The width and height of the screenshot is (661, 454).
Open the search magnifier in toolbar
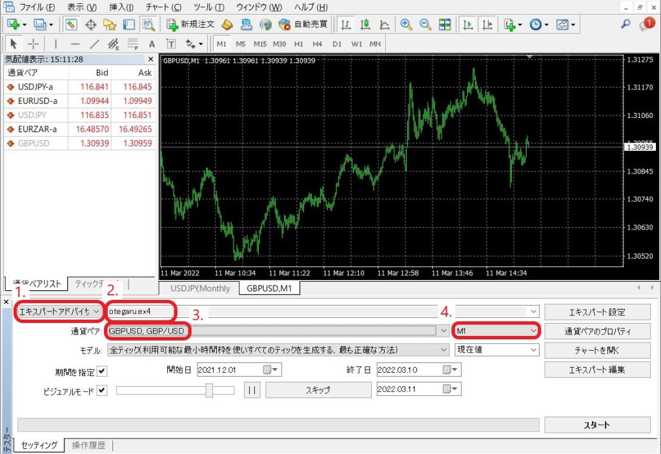click(625, 25)
